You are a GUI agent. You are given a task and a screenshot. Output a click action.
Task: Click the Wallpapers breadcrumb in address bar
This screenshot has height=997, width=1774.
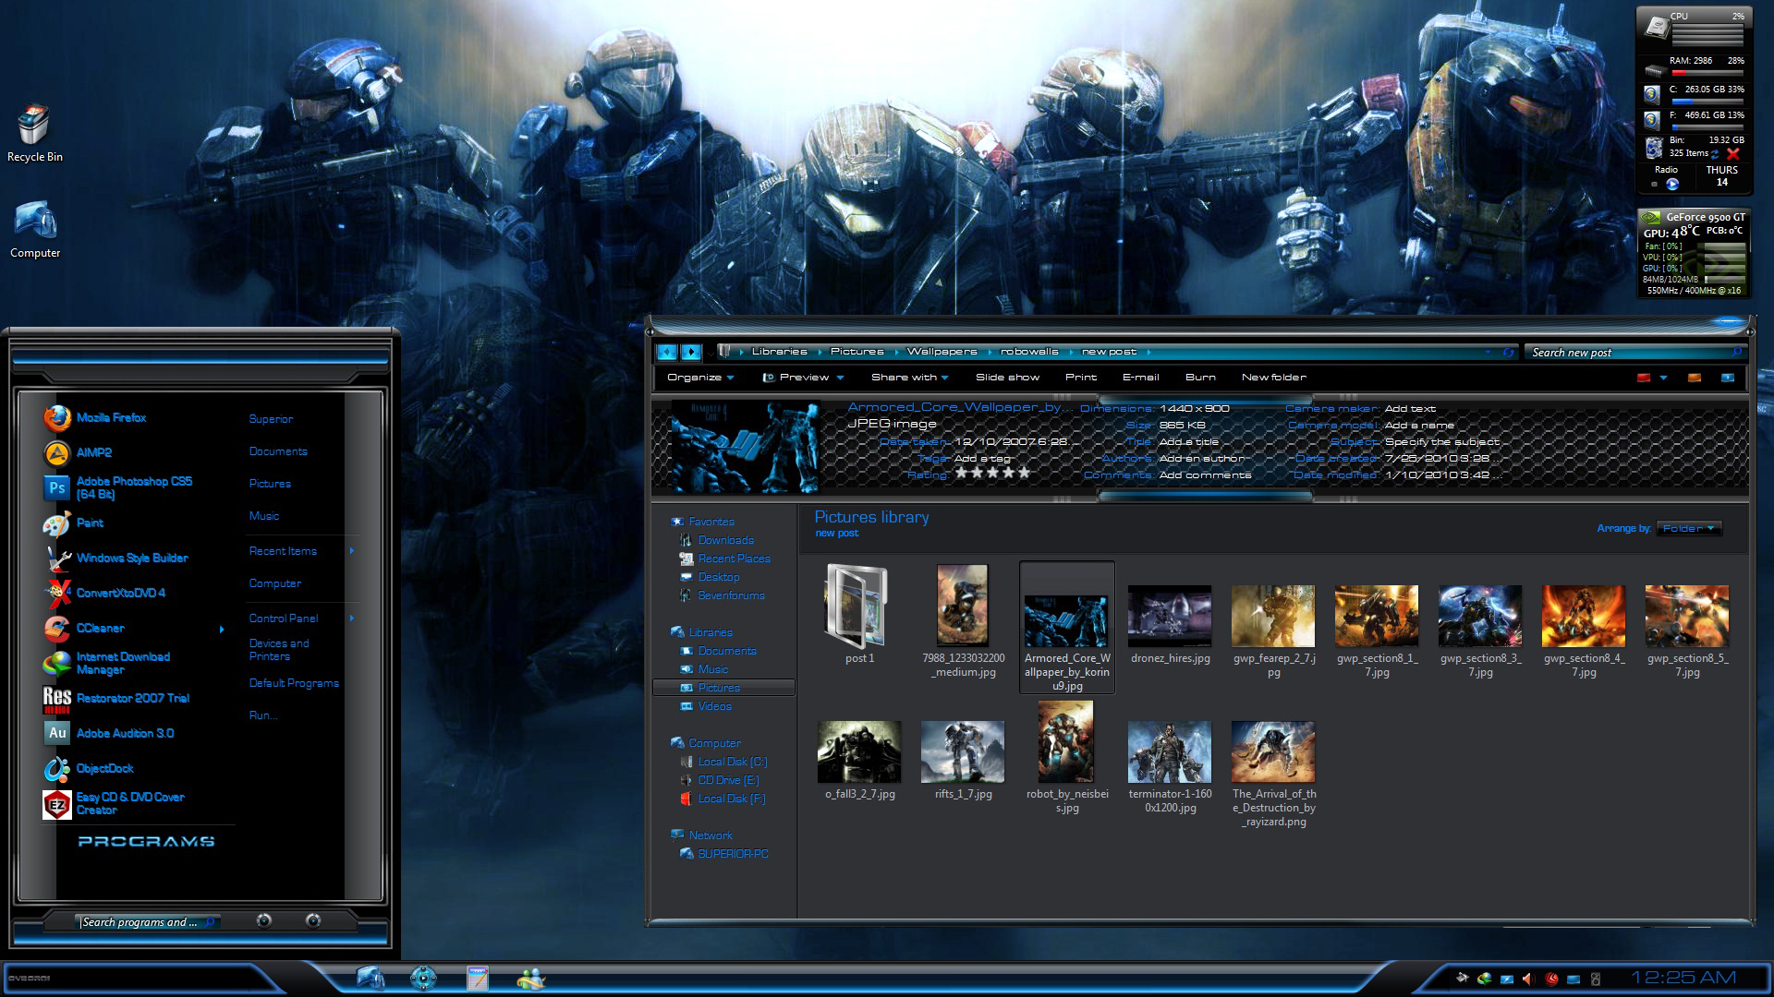click(942, 352)
